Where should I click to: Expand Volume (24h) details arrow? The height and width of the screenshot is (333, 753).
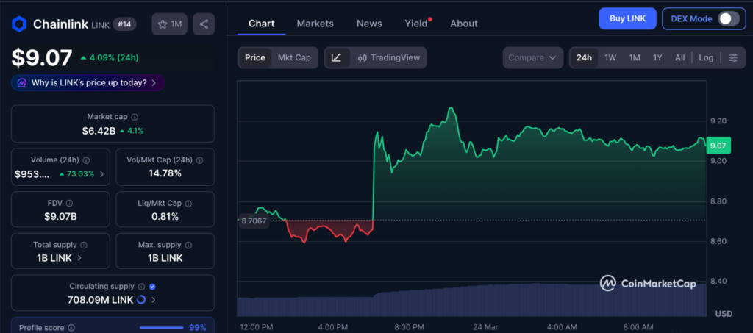pos(101,174)
